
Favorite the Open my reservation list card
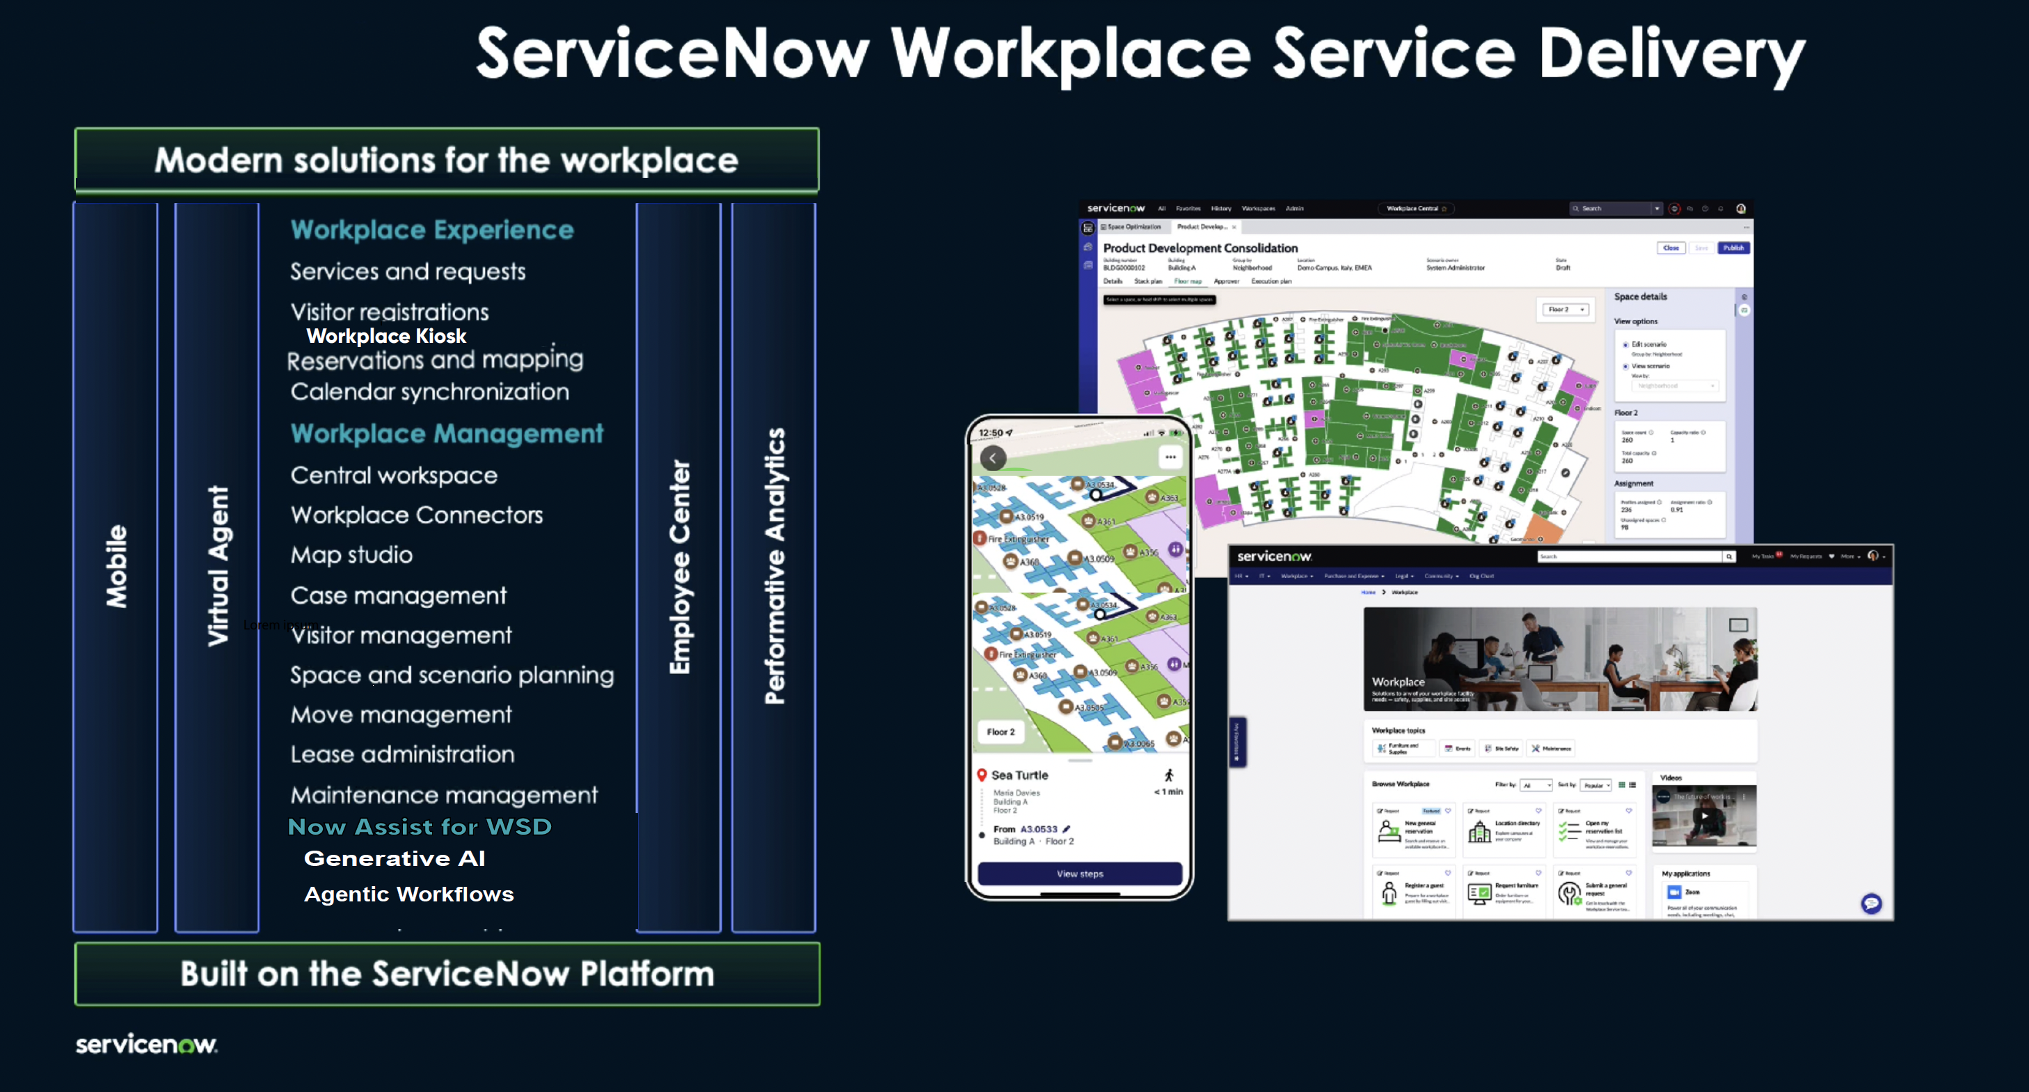pyautogui.click(x=1629, y=810)
